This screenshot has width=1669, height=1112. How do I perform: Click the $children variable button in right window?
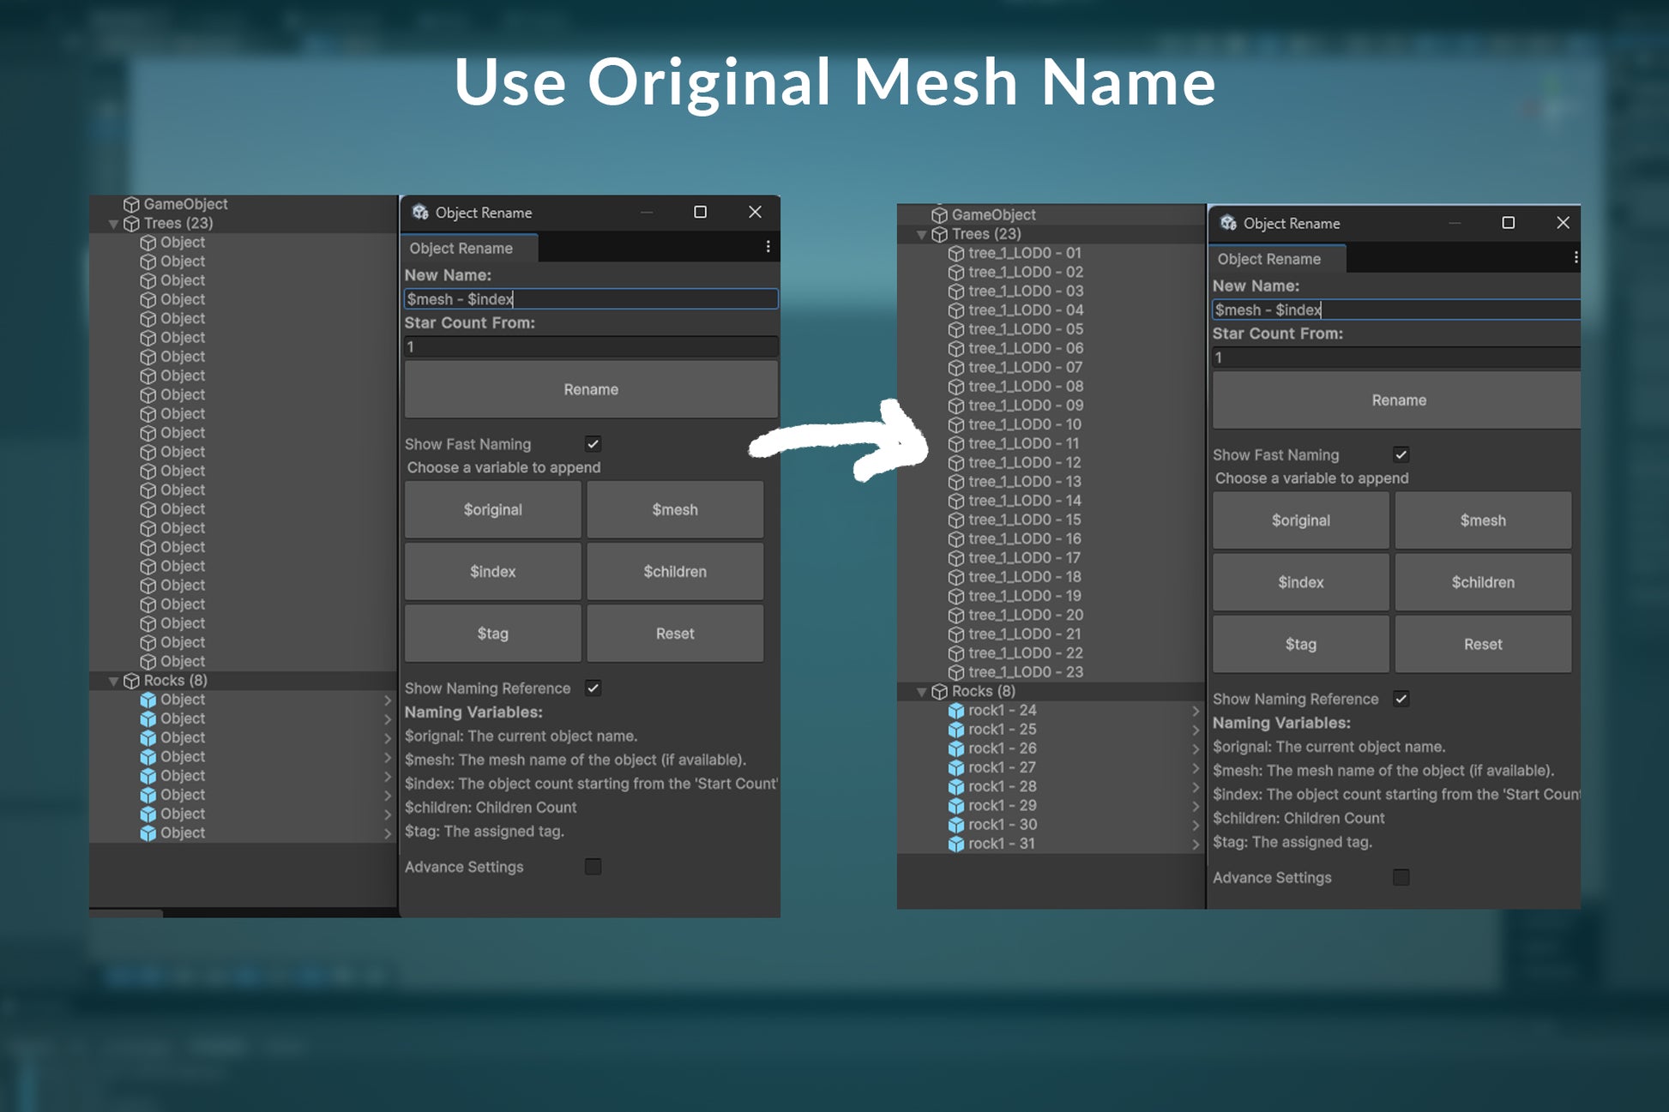pos(1482,582)
